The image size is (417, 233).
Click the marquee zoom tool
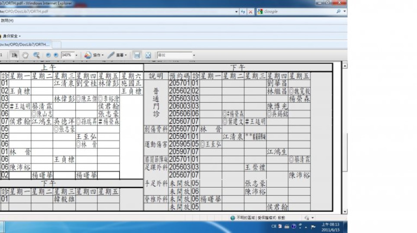click(x=36, y=55)
